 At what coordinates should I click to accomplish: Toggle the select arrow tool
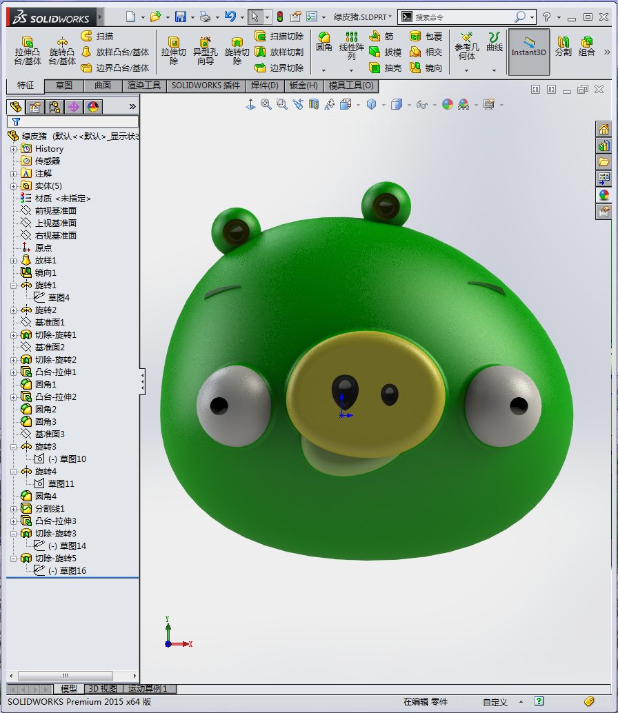[x=255, y=17]
